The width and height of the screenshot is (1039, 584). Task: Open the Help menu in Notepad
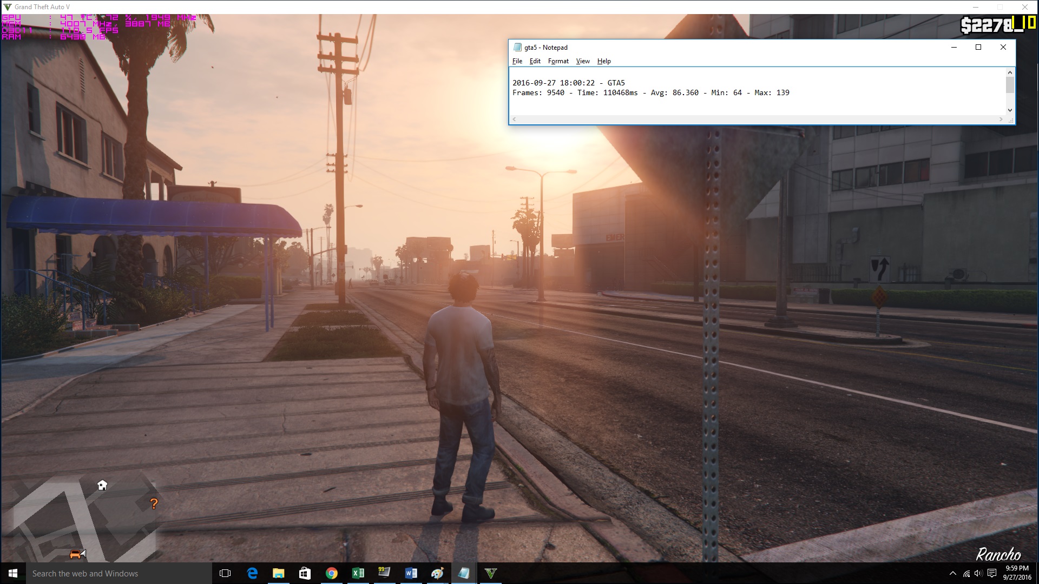[x=604, y=61]
